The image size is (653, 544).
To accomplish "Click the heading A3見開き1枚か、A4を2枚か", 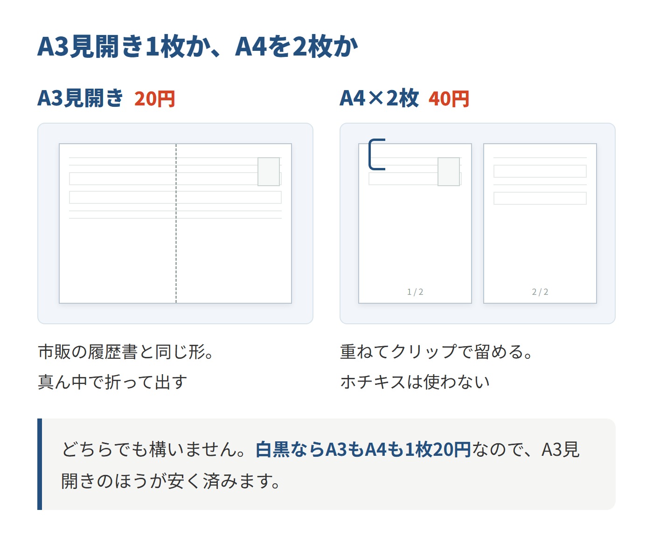I will click(197, 47).
